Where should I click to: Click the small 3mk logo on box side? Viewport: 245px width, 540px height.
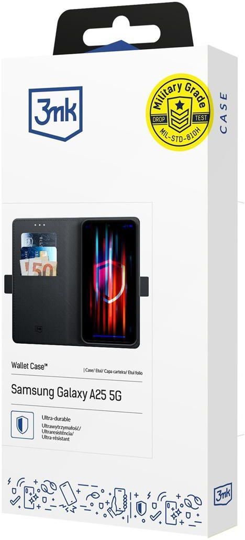point(222,494)
